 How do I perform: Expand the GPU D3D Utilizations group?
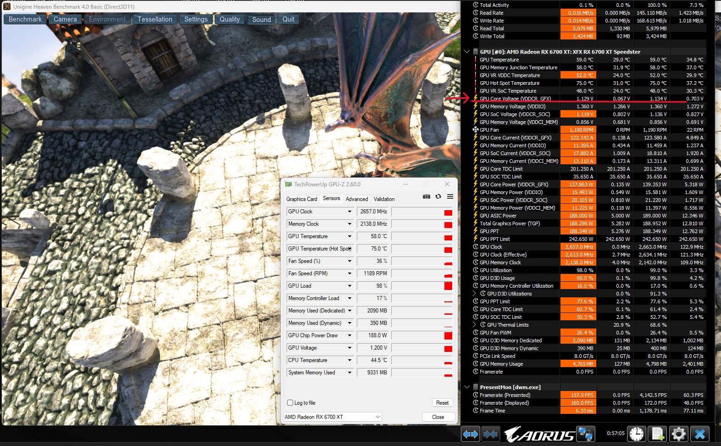pyautogui.click(x=474, y=294)
